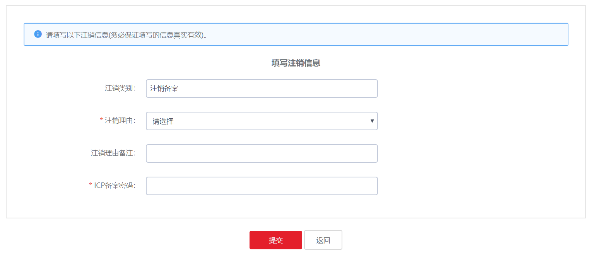Viewport: 595px width, 259px height.
Task: Select the 填写注销信息 heading
Action: click(296, 62)
